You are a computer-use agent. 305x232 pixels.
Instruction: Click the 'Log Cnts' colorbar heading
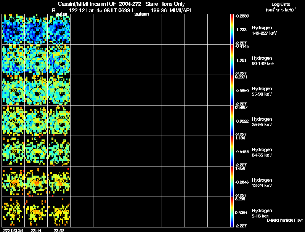coord(281,4)
